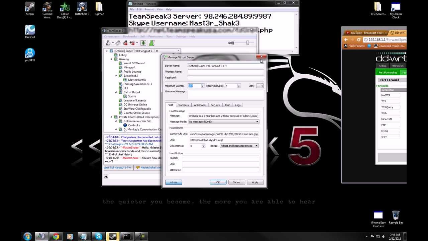Toggle the TeamSpeak mute speakers icon
The height and width of the screenshot is (241, 428).
pos(132,43)
